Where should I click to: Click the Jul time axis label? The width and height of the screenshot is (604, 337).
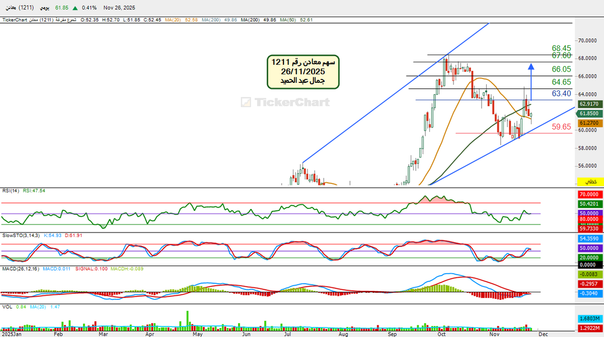click(x=288, y=333)
